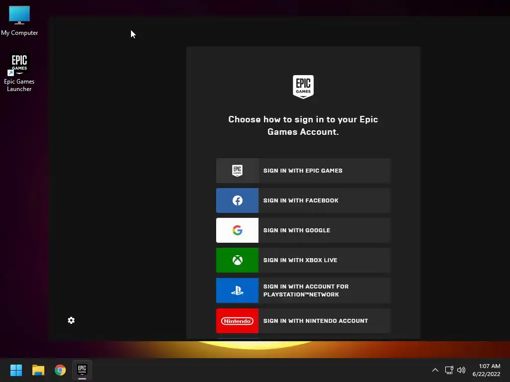The height and width of the screenshot is (382, 510).
Task: Select Epic Games Launcher in the taskbar
Action: 82,370
